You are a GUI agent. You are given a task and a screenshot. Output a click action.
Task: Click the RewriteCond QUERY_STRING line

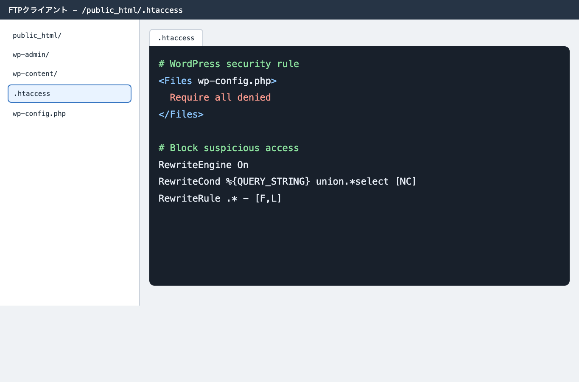(288, 181)
